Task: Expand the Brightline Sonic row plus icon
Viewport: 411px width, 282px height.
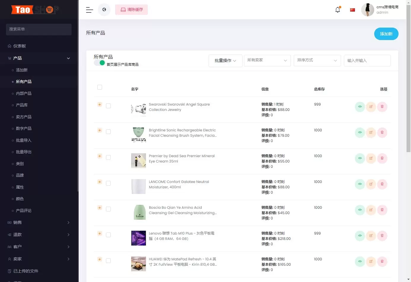Action: point(100,130)
